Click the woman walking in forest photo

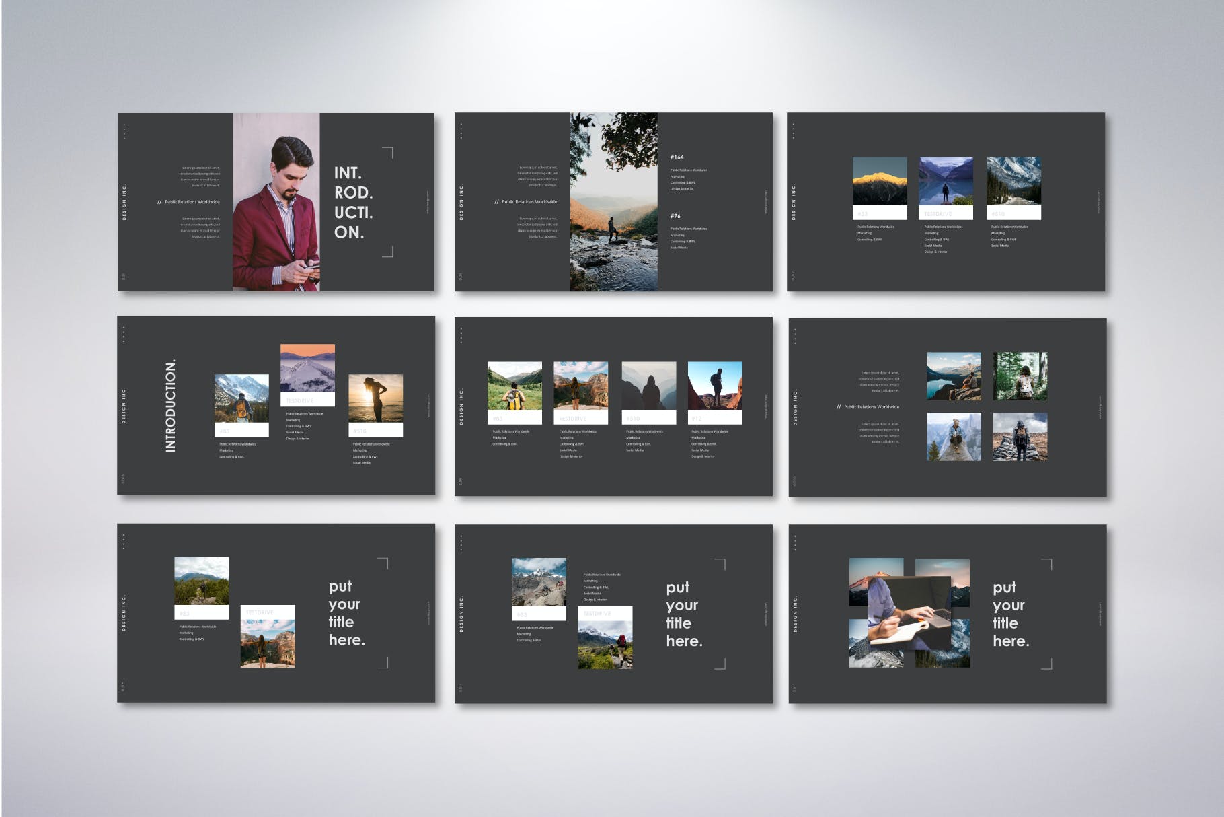(x=1020, y=376)
